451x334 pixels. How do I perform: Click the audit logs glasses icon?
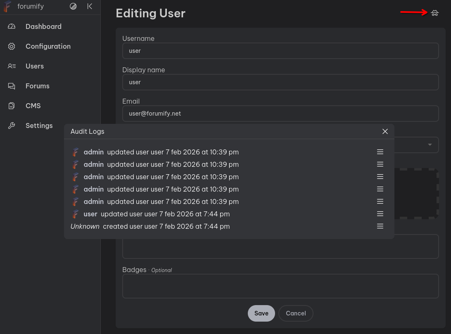434,13
